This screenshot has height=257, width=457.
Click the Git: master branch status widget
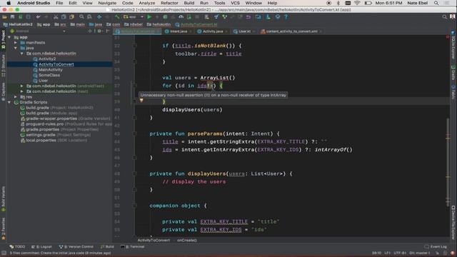(420, 253)
